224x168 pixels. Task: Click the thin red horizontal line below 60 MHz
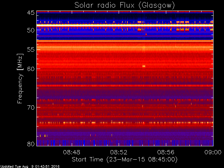click(125, 85)
